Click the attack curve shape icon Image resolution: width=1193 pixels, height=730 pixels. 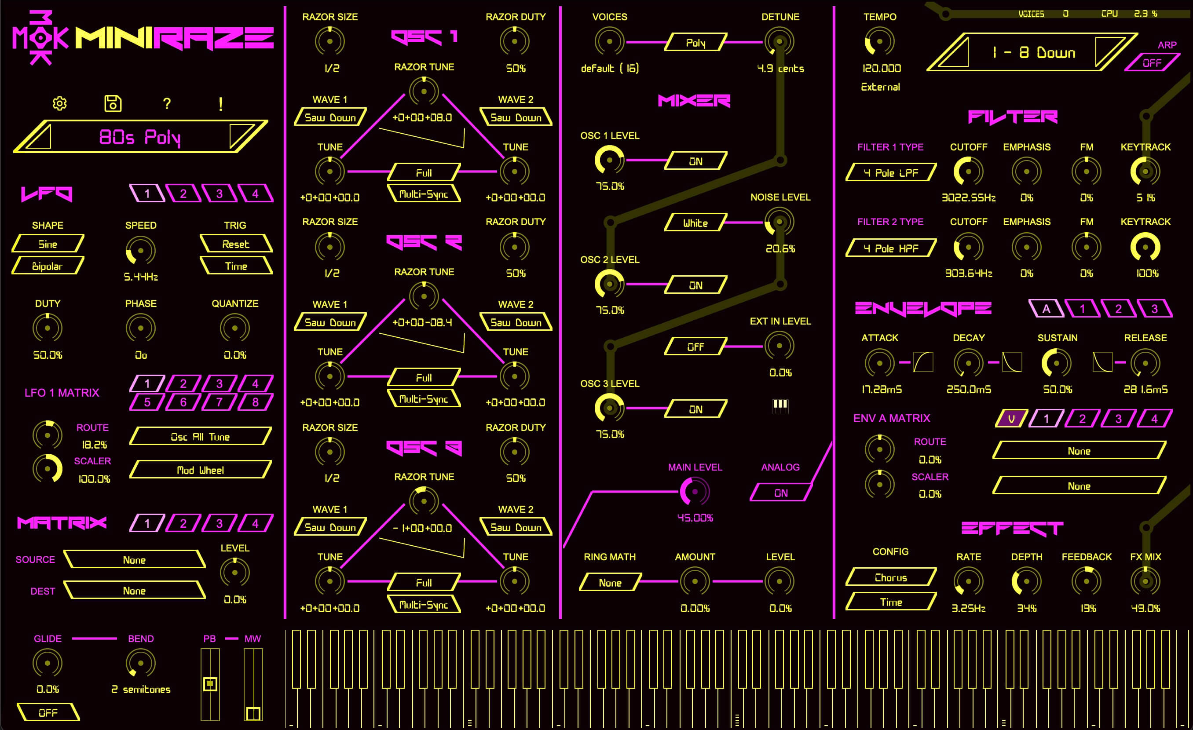(x=923, y=362)
